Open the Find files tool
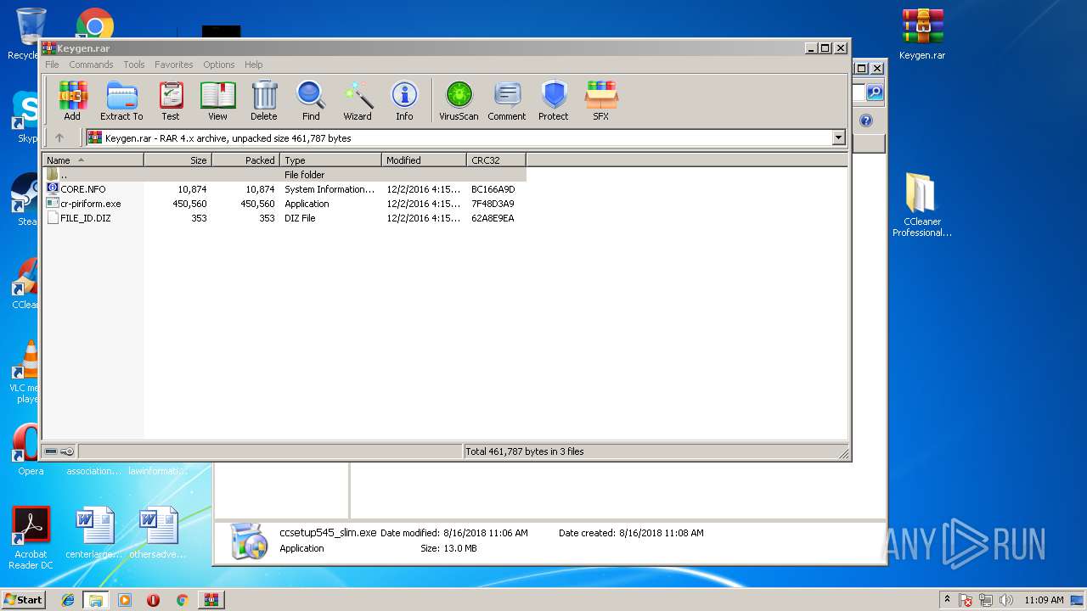 (x=311, y=101)
